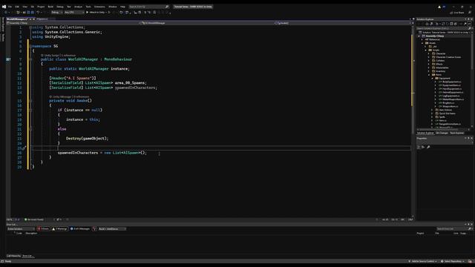This screenshot has width=475, height=267.
Task: Click the Unity Script references code lens
Action: point(58,56)
